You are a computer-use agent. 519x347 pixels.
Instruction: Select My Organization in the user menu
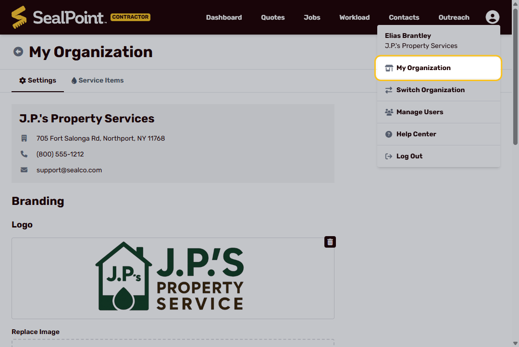pyautogui.click(x=439, y=68)
